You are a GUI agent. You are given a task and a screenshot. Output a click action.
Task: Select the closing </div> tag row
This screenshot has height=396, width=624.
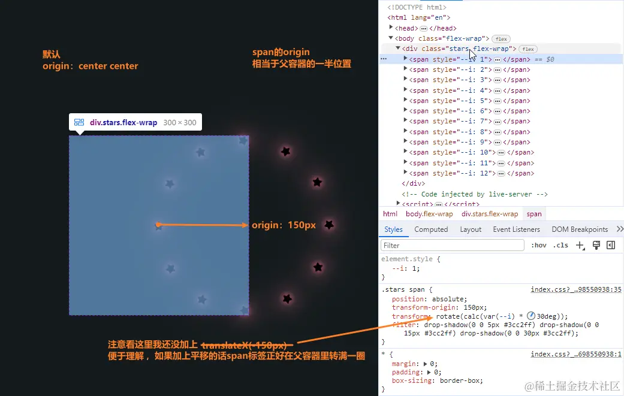tap(414, 184)
